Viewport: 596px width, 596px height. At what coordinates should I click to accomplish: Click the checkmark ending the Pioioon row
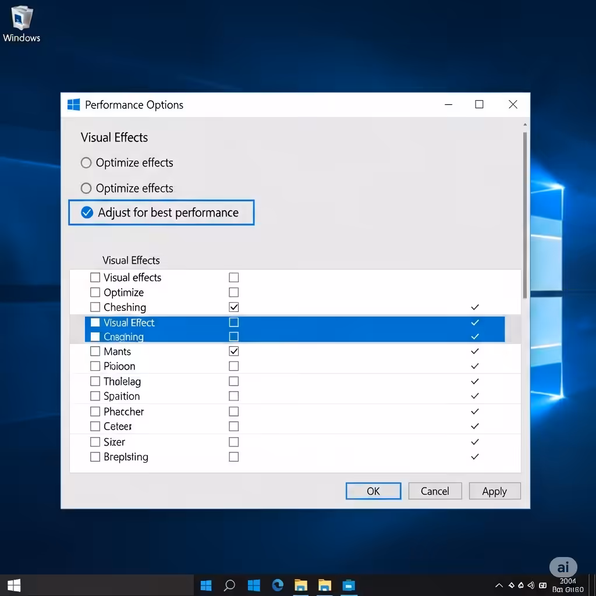[475, 366]
